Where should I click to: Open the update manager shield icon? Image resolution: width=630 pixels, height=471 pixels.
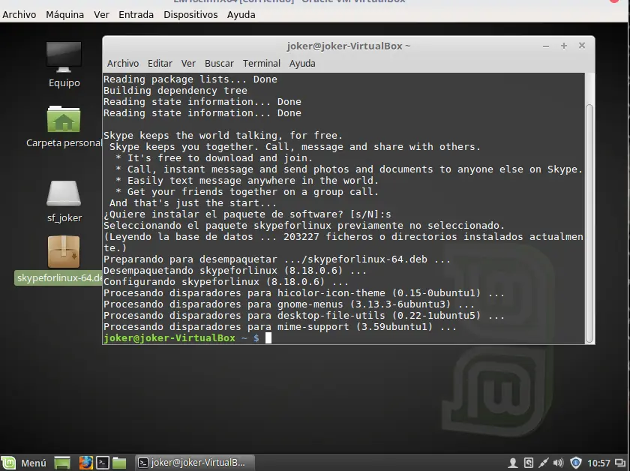576,463
